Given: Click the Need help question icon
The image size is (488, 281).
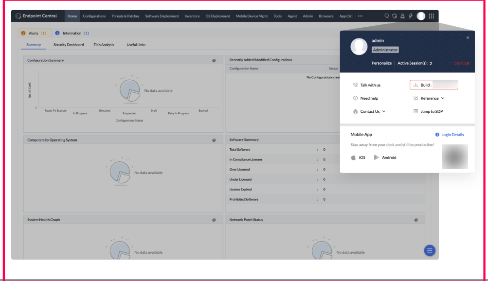Looking at the screenshot, I should tap(355, 98).
